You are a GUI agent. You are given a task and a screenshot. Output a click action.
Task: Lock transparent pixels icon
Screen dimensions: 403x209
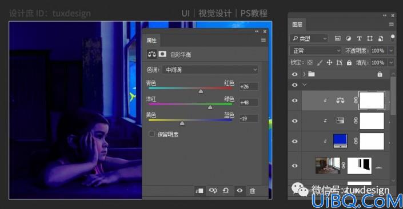(310, 62)
